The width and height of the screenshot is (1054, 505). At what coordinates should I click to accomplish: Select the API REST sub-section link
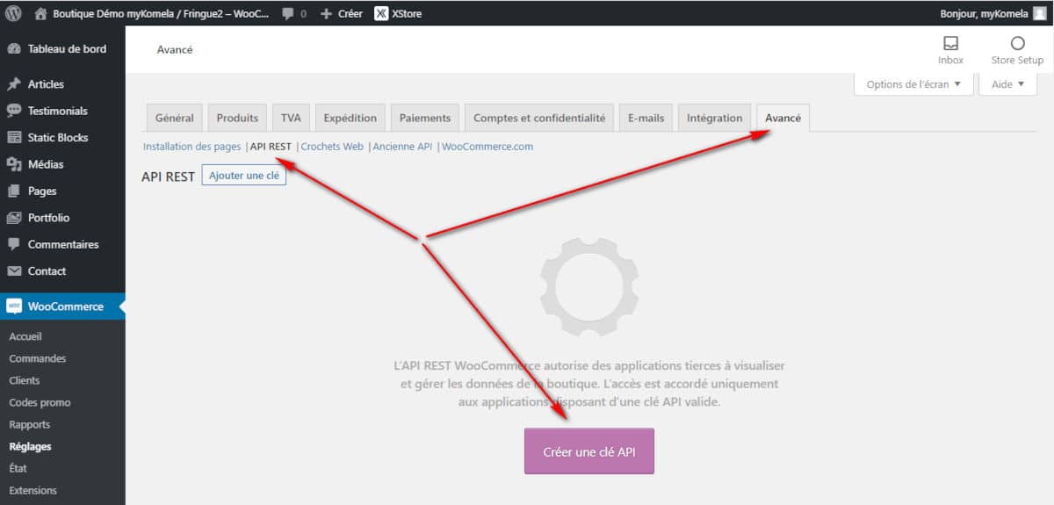pos(271,147)
